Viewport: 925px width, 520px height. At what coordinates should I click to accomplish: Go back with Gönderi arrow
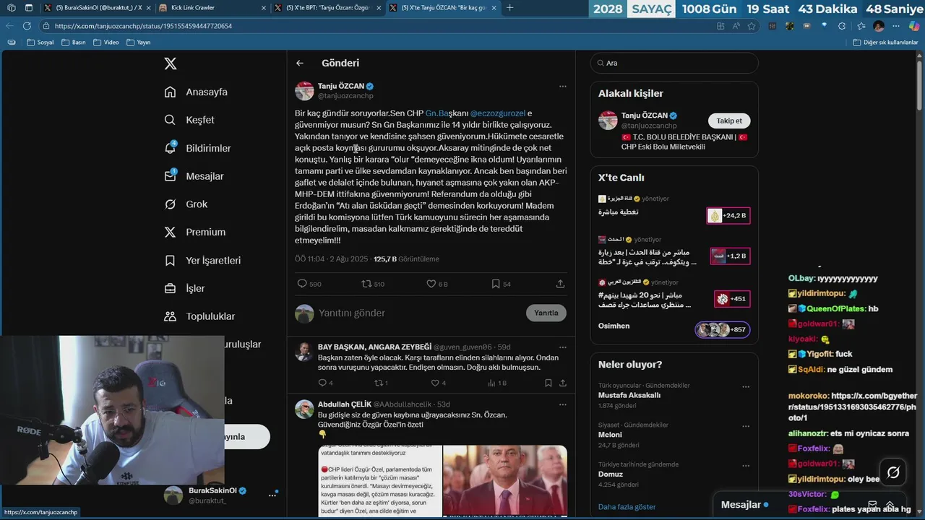tap(300, 63)
